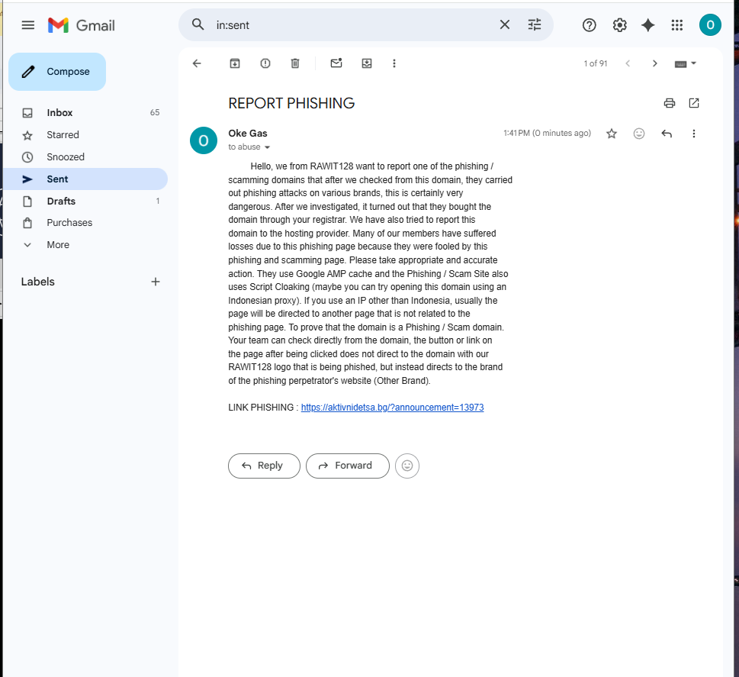The width and height of the screenshot is (739, 677).
Task: Archive this email
Action: [x=235, y=63]
